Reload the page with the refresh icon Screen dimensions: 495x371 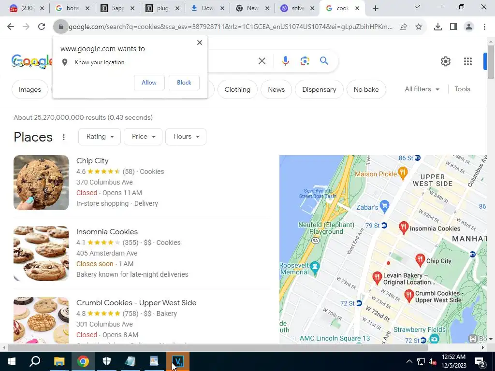pyautogui.click(x=42, y=27)
